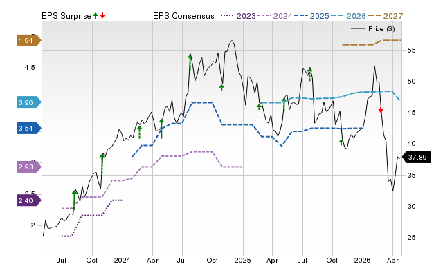Click the 3.54 EPS value tag
443x264 pixels.
click(x=28, y=129)
